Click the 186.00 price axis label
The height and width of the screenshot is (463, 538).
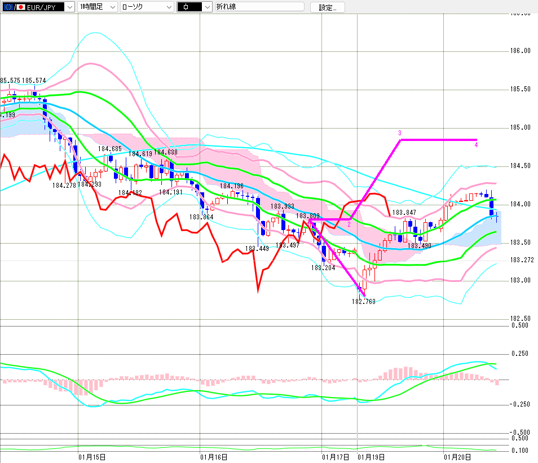coord(520,51)
